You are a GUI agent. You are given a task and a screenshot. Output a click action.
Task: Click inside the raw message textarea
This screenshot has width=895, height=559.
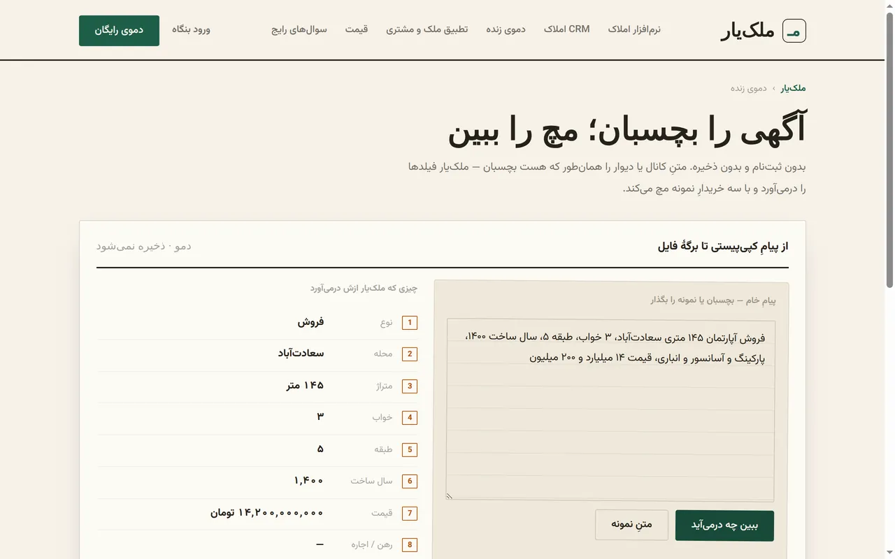610,410
